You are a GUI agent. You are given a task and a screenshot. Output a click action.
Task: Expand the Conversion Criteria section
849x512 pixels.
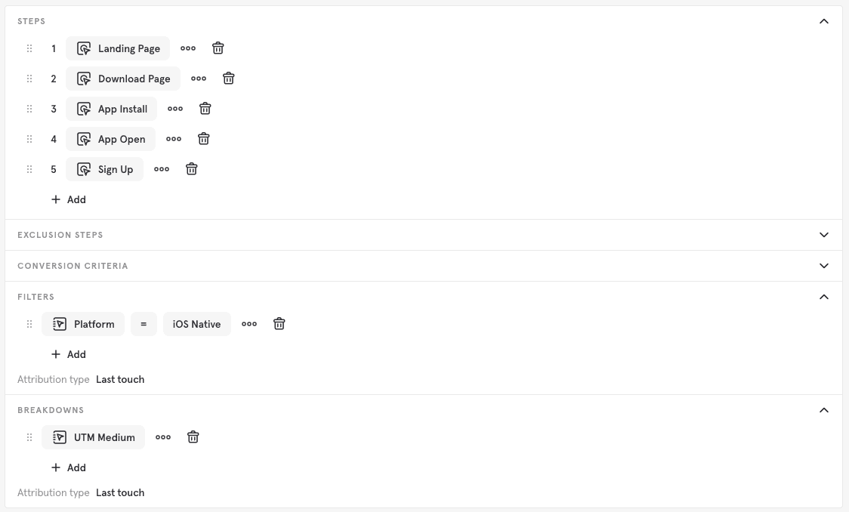pyautogui.click(x=824, y=266)
